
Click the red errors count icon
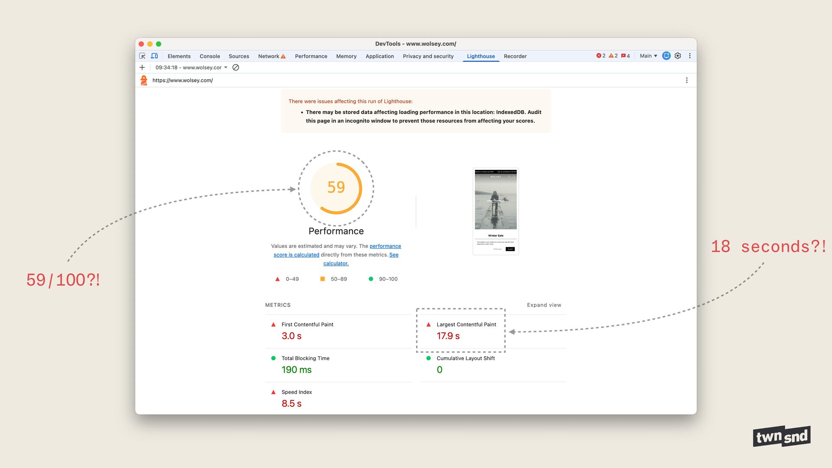601,56
